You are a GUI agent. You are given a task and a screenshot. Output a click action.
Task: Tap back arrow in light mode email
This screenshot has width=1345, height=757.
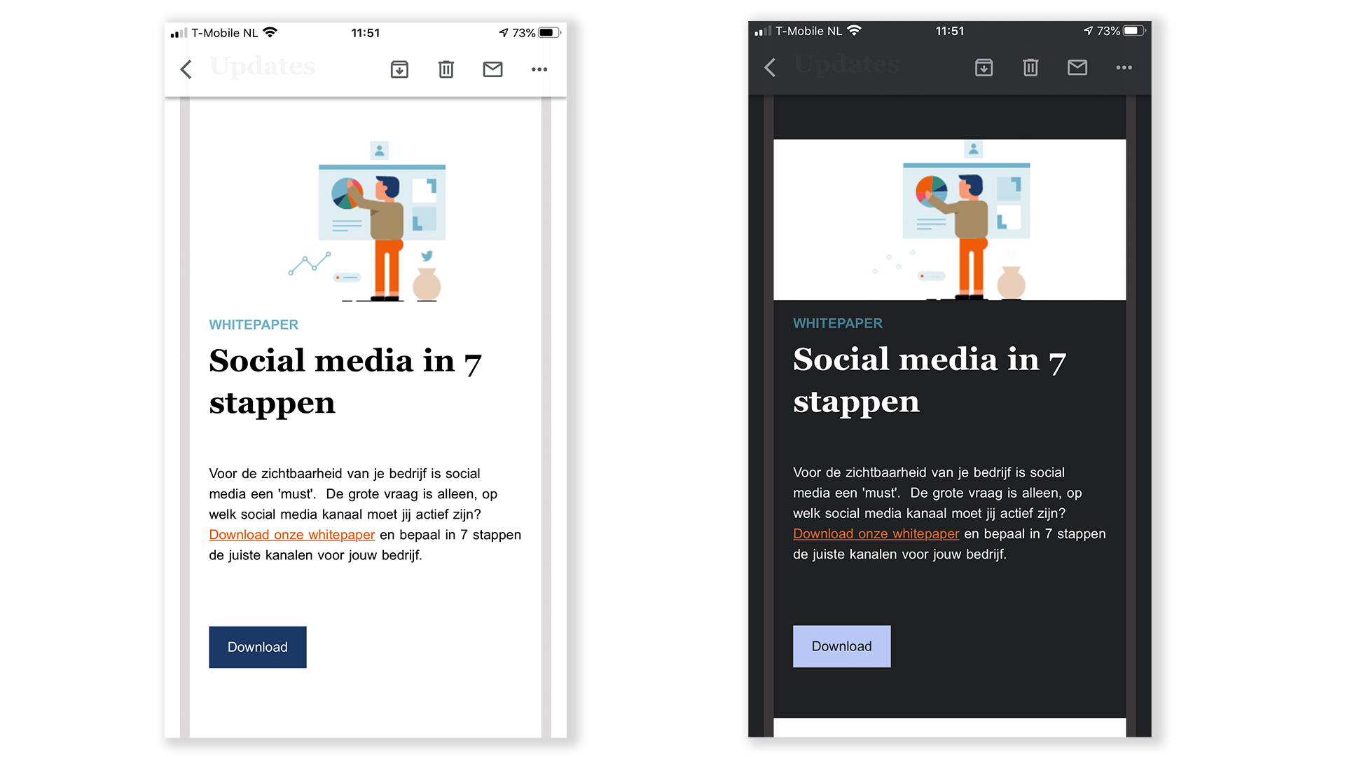pos(186,69)
